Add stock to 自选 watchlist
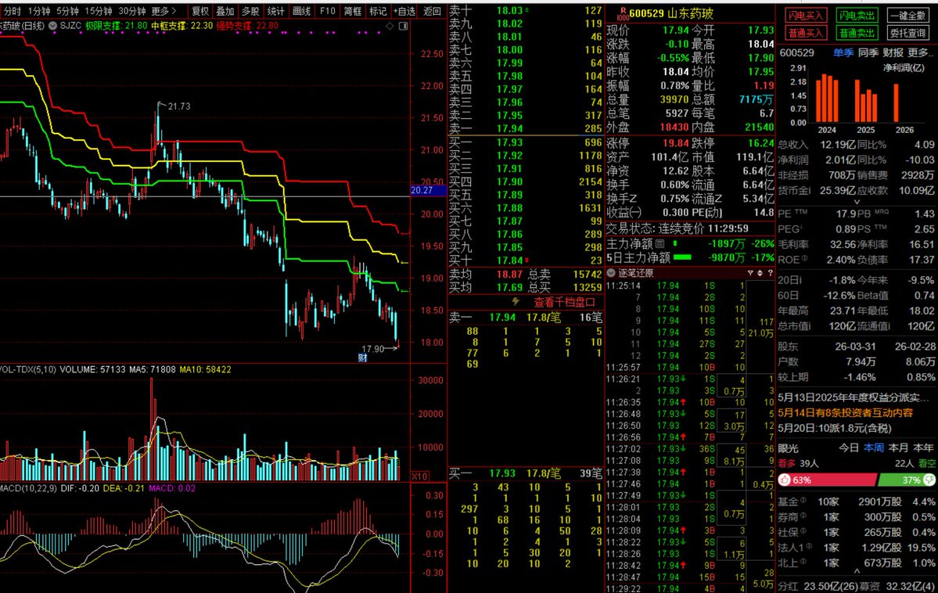 [404, 11]
